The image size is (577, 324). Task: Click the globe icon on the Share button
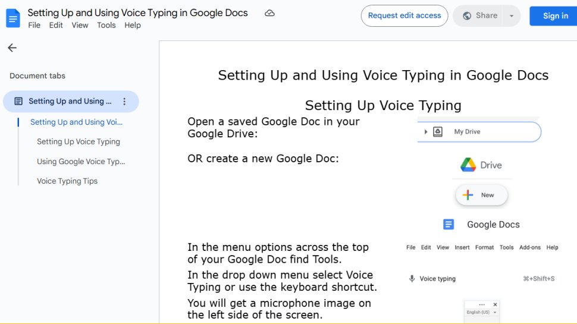click(x=467, y=16)
